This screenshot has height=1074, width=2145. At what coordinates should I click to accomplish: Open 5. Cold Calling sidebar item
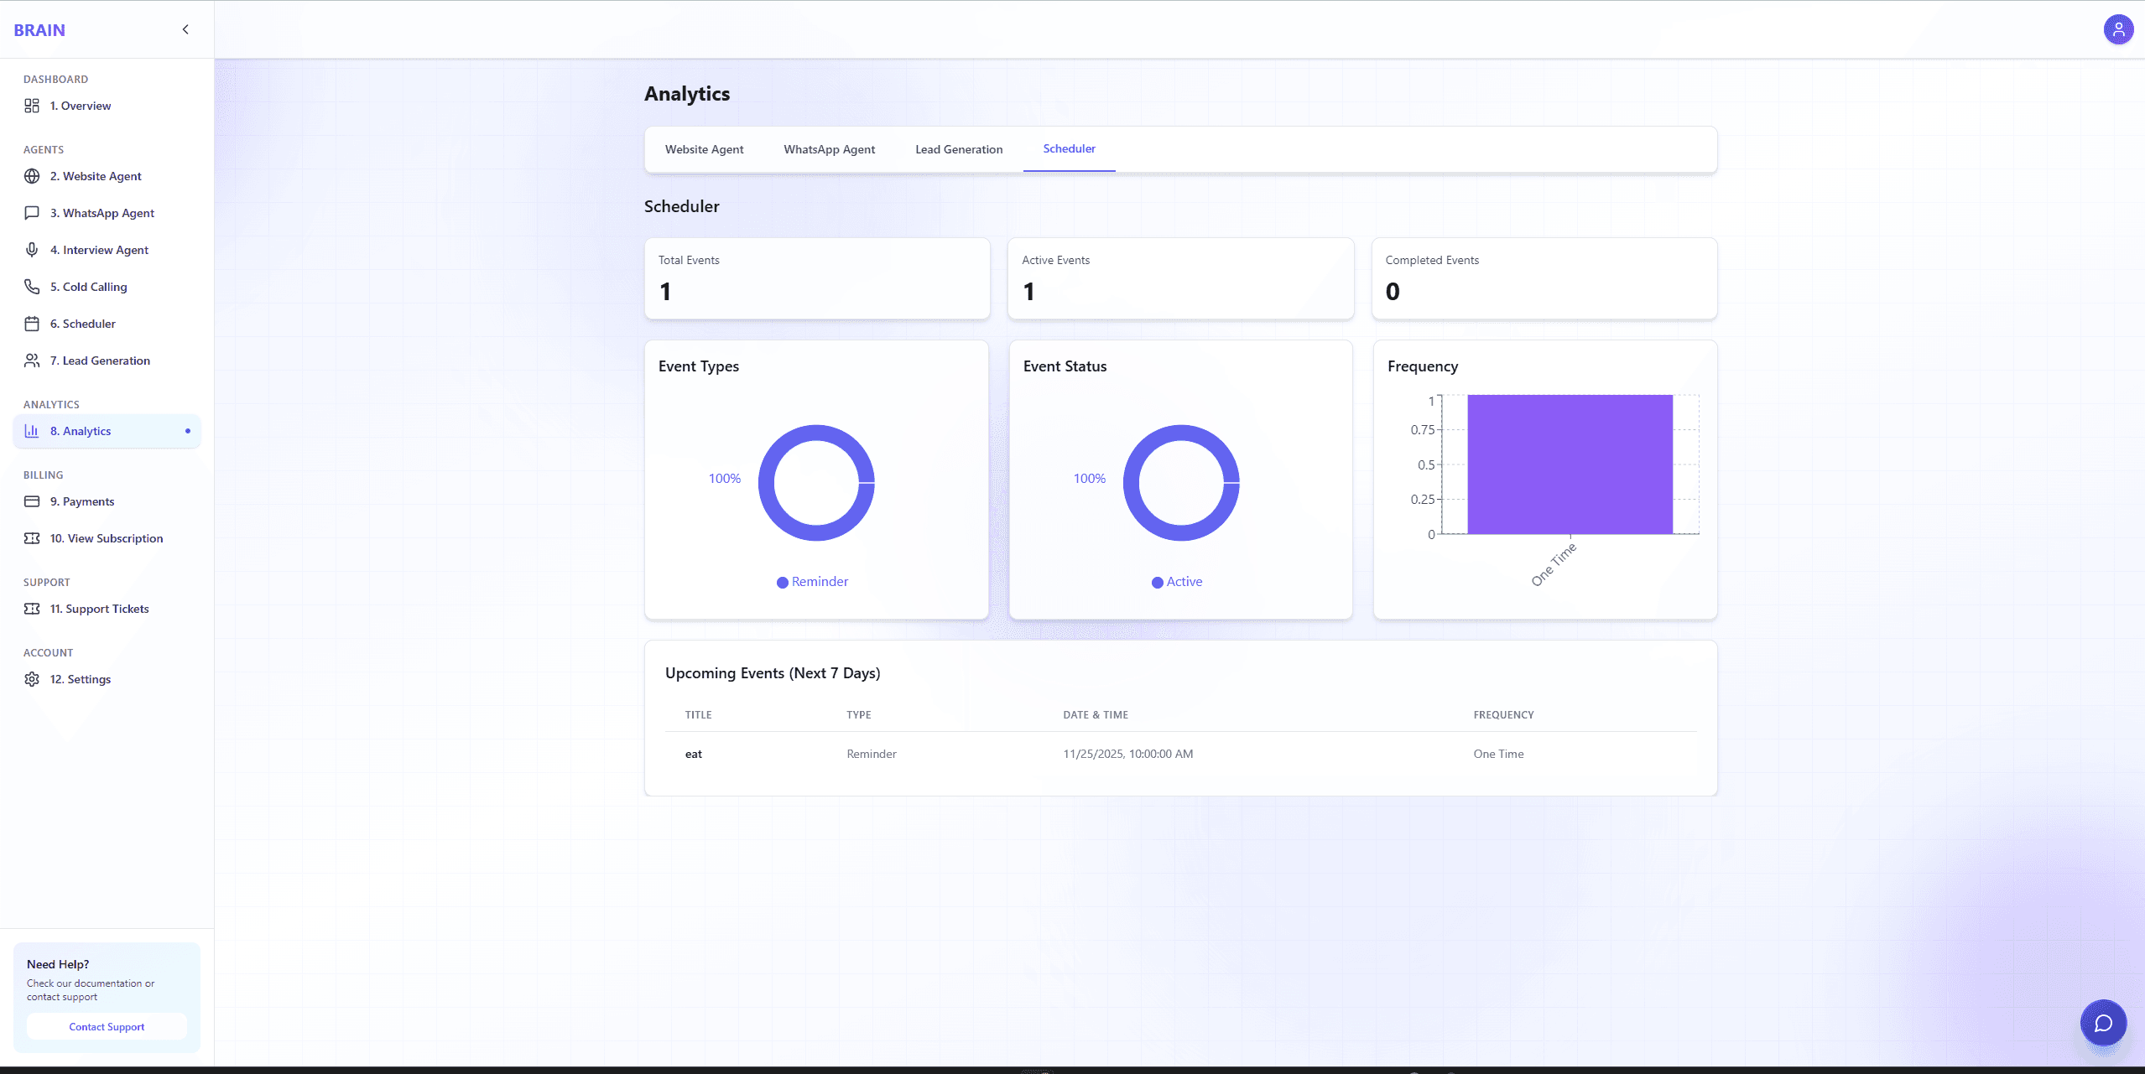coord(107,287)
